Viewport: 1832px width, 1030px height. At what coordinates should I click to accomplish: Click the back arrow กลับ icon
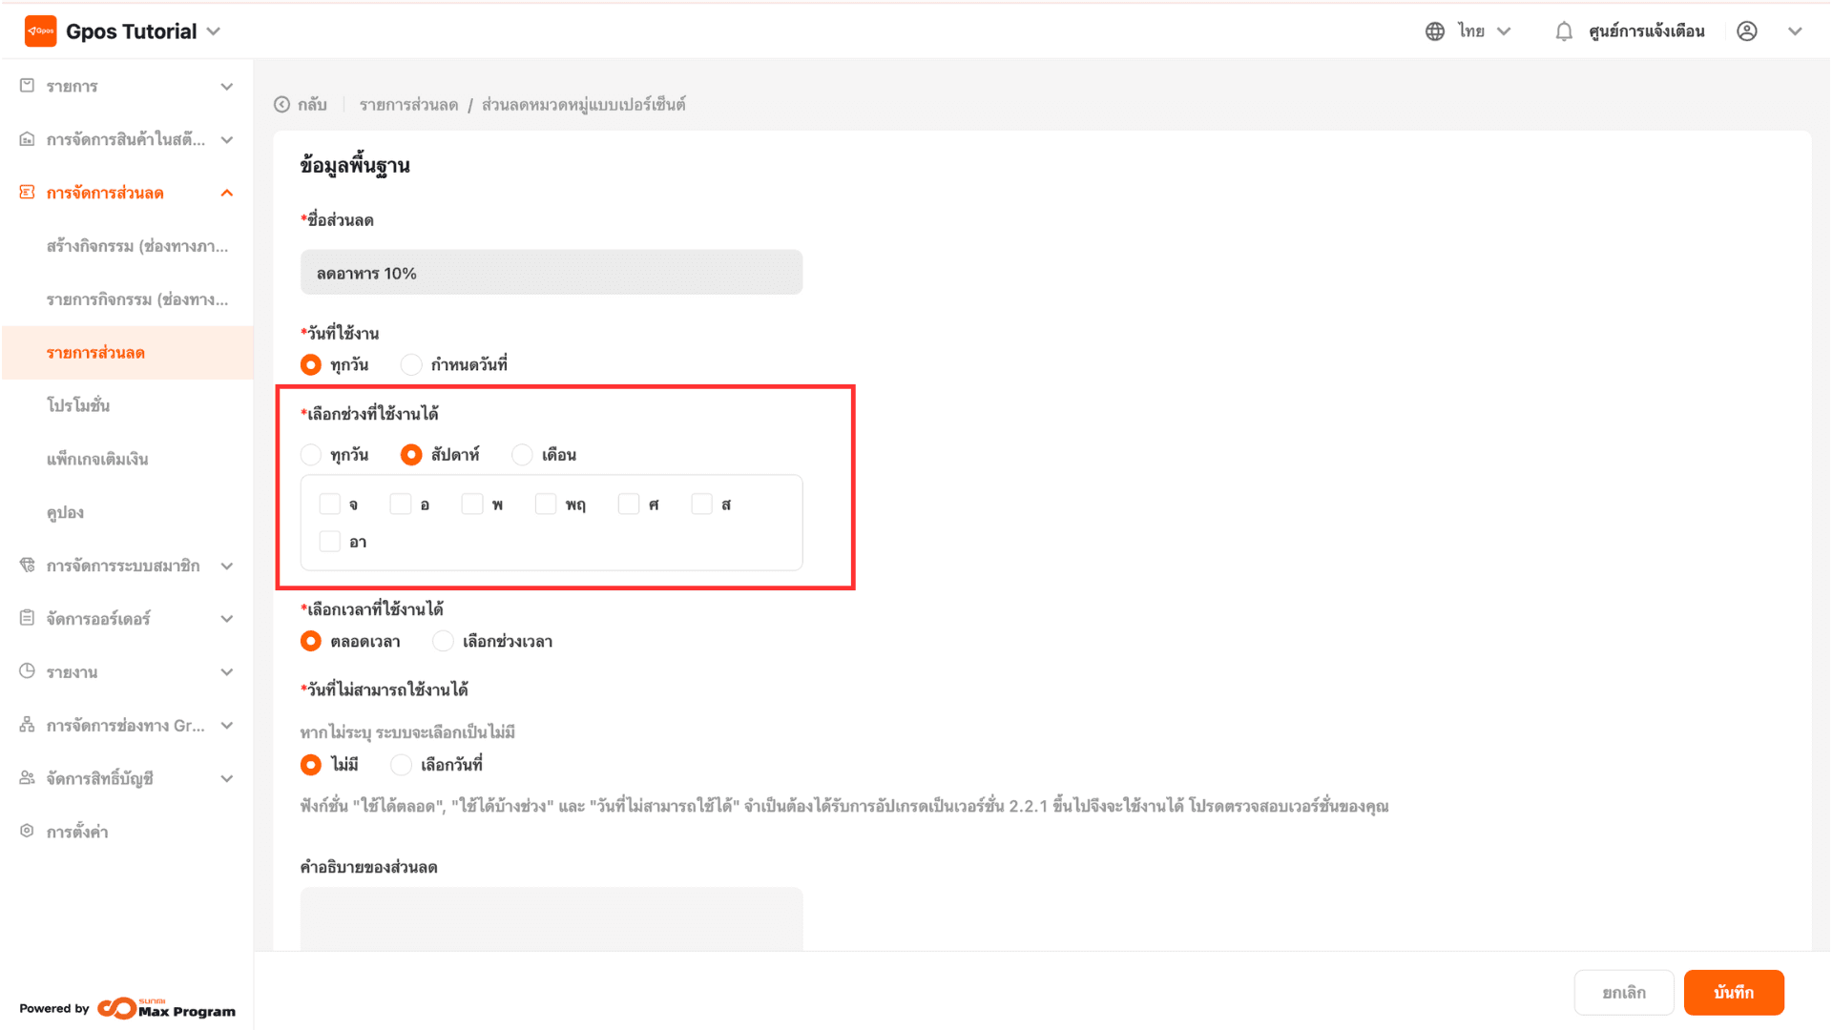pos(281,105)
